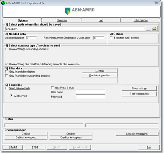
Task: Click the globe application icon in title bar
Action: pos(3,3)
